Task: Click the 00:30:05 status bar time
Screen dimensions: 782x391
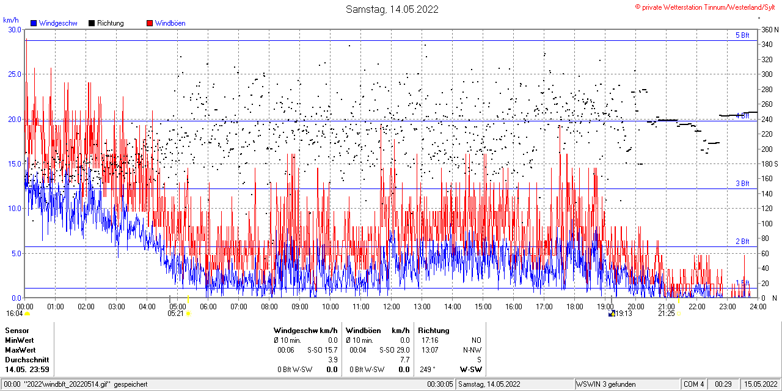Action: pyautogui.click(x=440, y=384)
